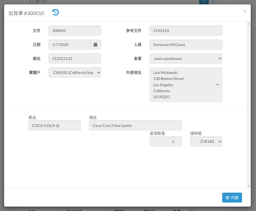The height and width of the screenshot is (211, 256).
Task: Click the 外部地址 label
Action: pyautogui.click(x=134, y=73)
